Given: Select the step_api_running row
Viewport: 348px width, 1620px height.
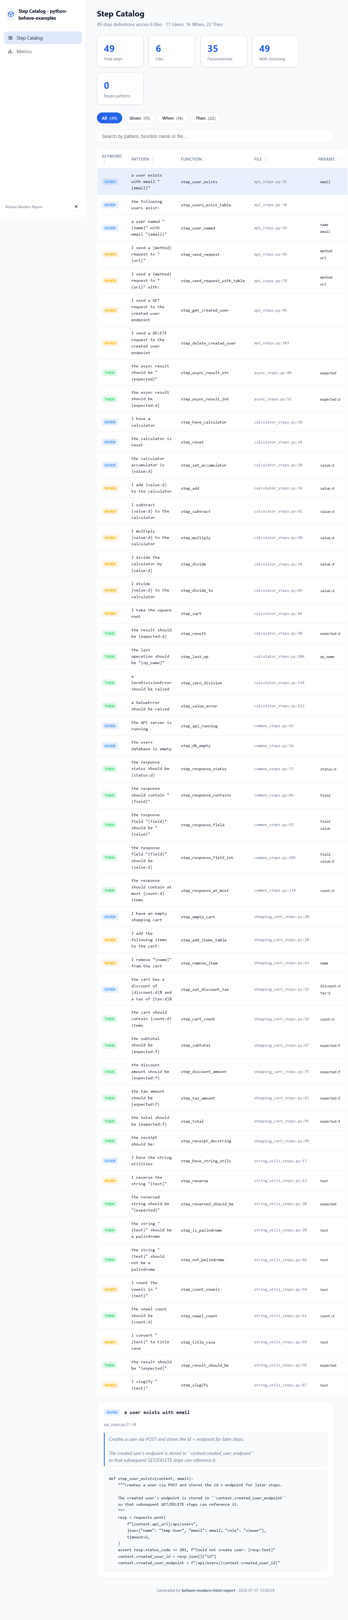Looking at the screenshot, I should 222,726.
